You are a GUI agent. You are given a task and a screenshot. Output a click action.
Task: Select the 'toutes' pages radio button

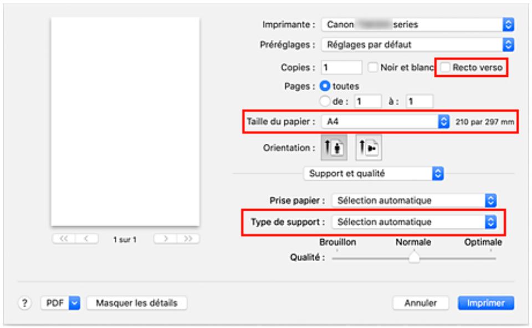325,86
